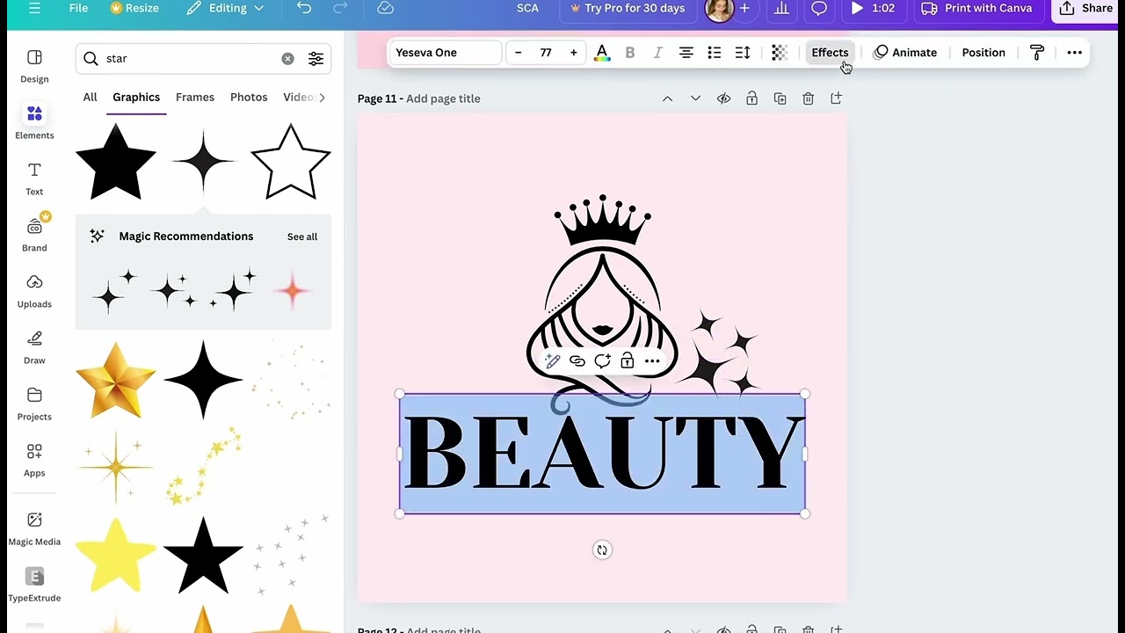Viewport: 1125px width, 633px height.
Task: Open line spacing options
Action: 743,53
